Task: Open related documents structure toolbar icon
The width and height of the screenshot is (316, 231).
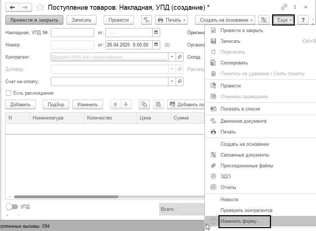Action: pyautogui.click(x=263, y=20)
